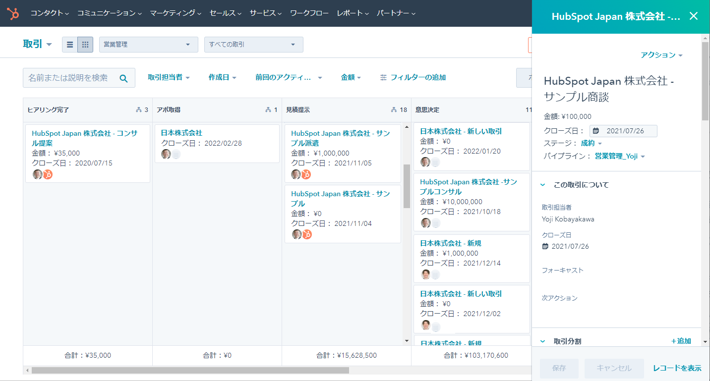
Task: Open the コンタクト menu
Action: click(50, 13)
